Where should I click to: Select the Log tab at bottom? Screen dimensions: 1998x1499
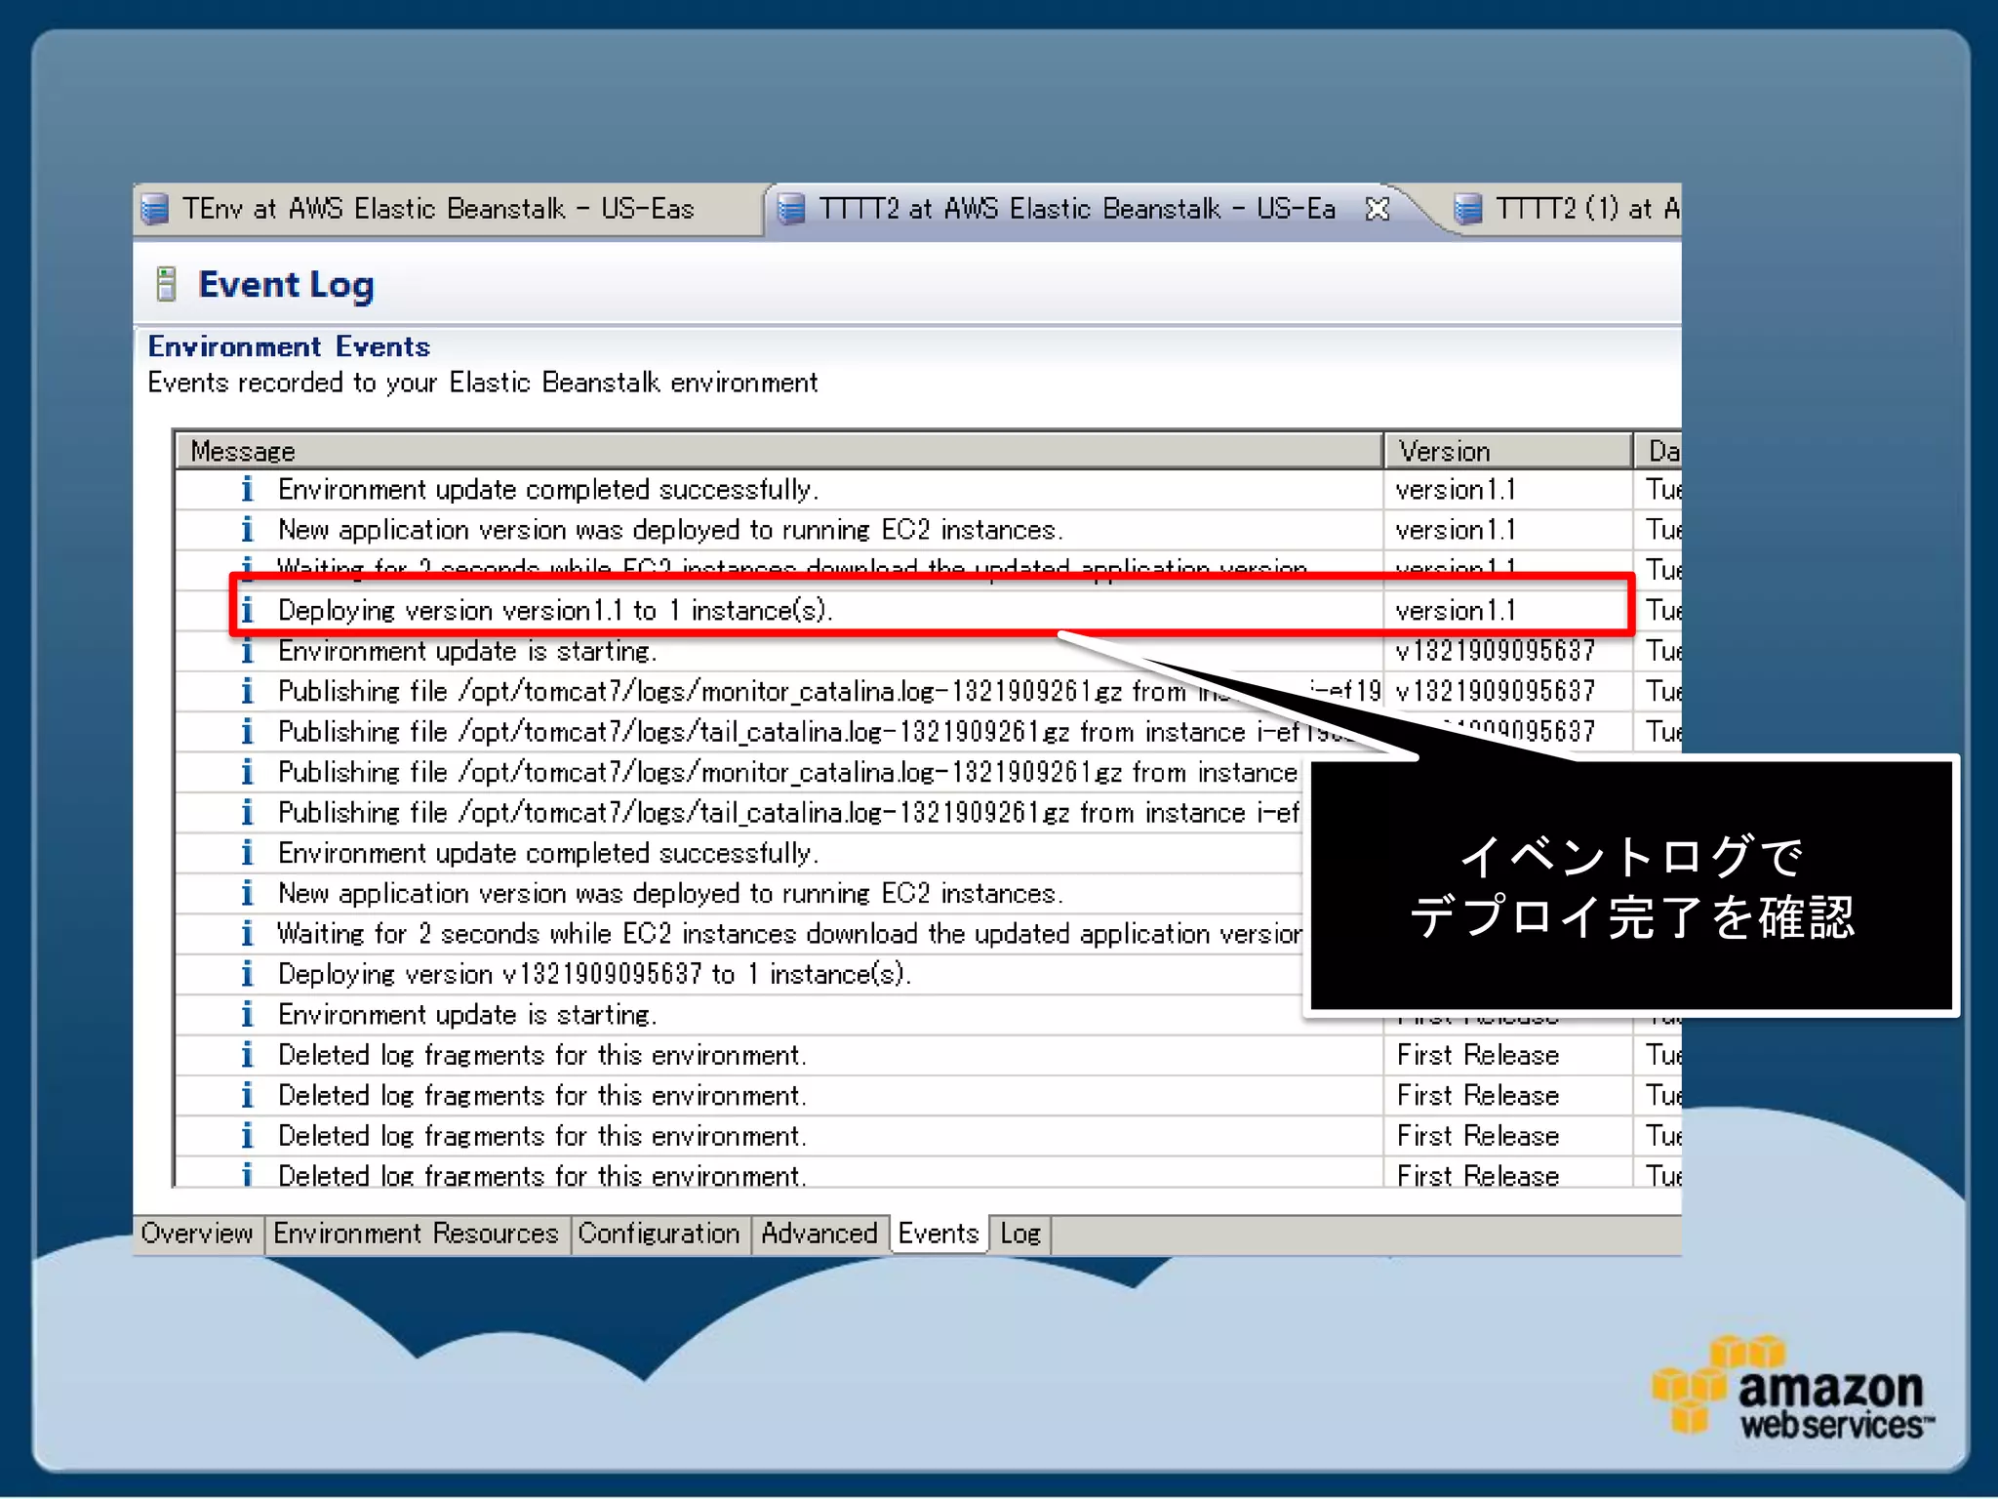pos(1020,1234)
